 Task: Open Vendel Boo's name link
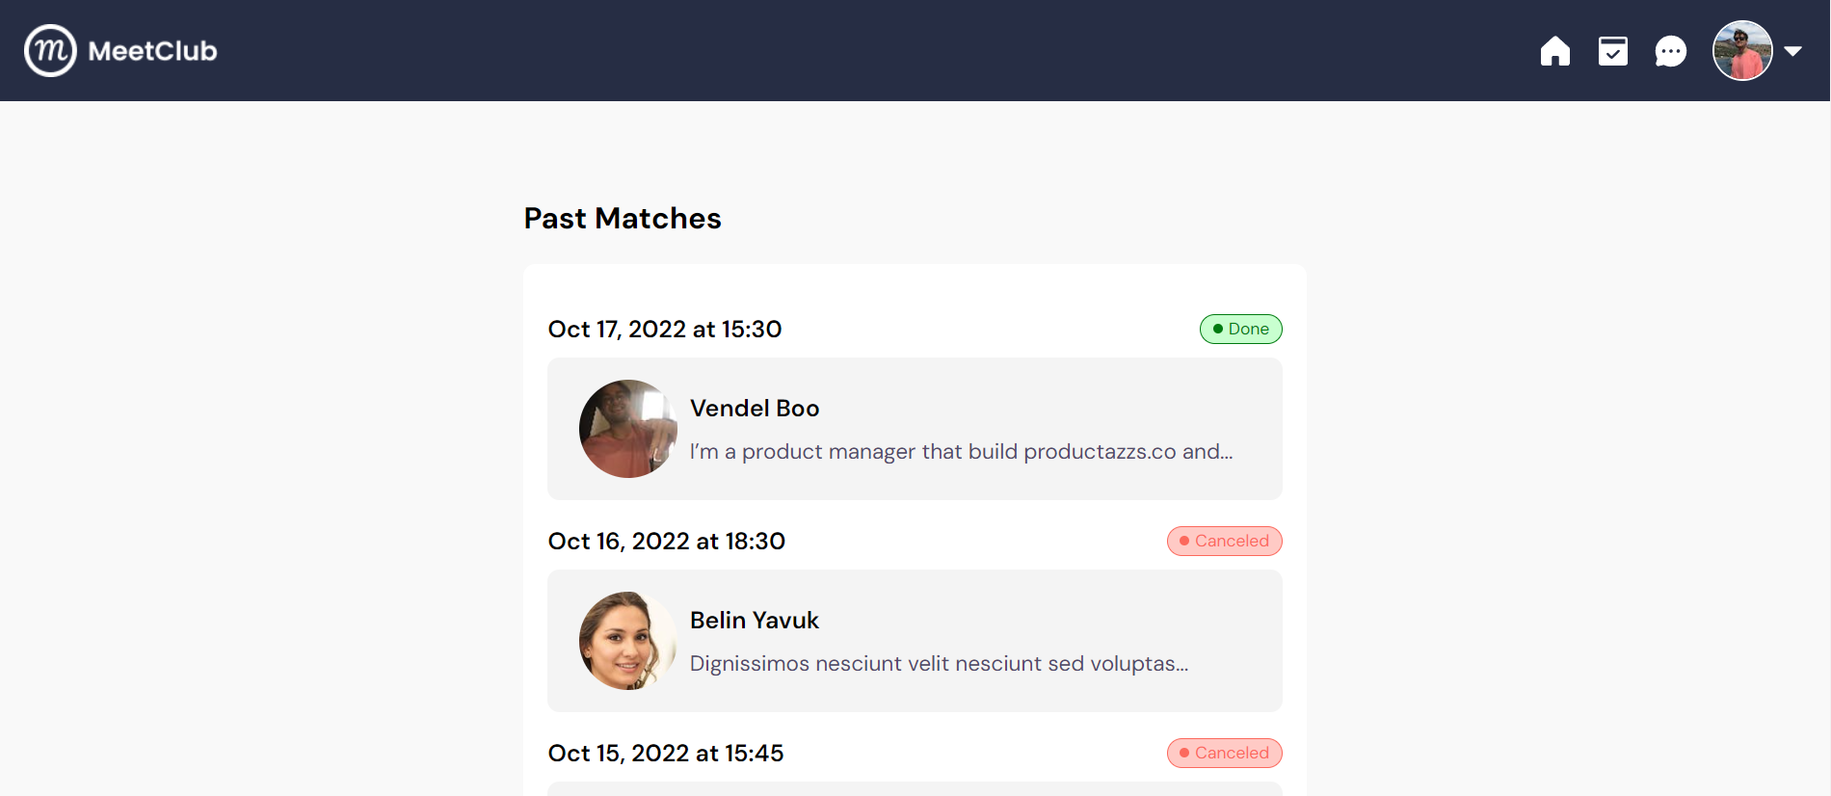755,409
